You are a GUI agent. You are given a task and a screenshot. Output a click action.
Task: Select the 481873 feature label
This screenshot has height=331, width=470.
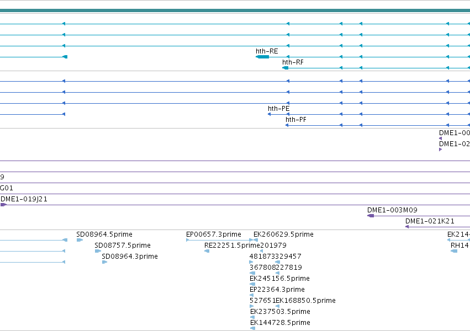[262, 257]
